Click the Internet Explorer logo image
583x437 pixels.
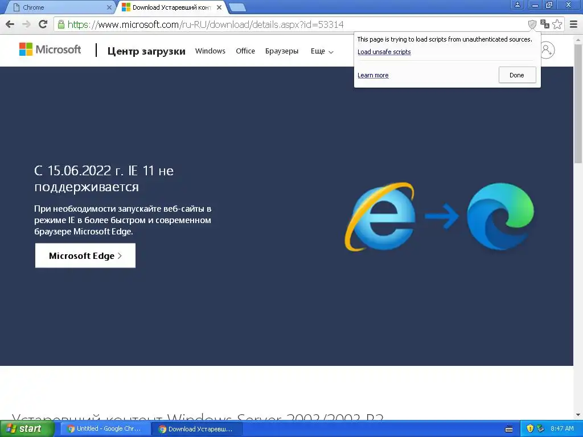coord(380,217)
